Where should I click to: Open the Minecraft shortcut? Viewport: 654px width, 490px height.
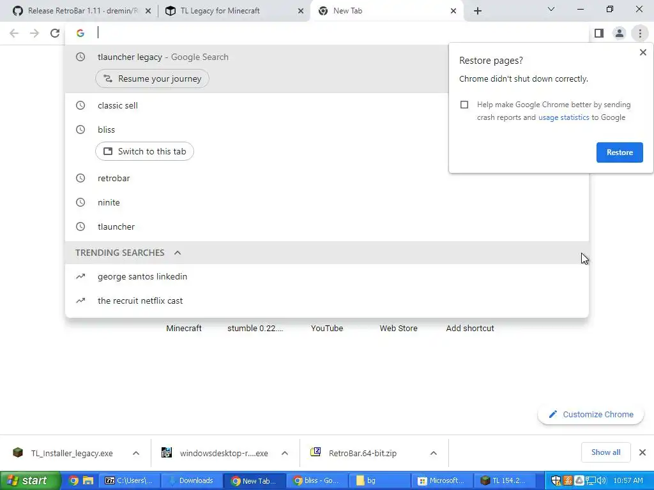pos(184,329)
